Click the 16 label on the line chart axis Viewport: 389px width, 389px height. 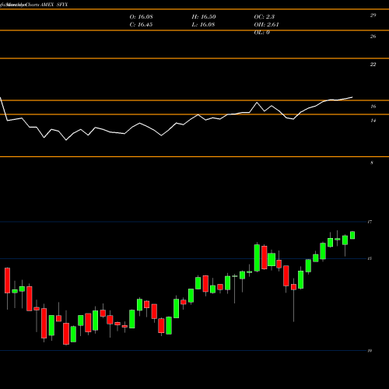373,107
